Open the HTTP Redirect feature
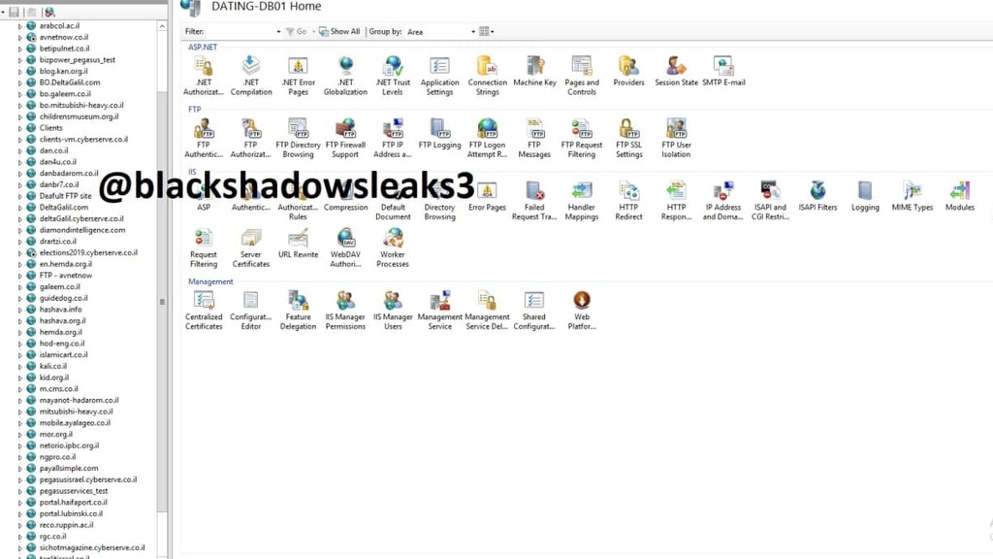This screenshot has width=993, height=559. pyautogui.click(x=628, y=191)
